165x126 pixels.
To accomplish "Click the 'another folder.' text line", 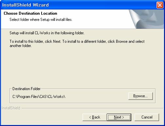I will [x=21, y=46].
